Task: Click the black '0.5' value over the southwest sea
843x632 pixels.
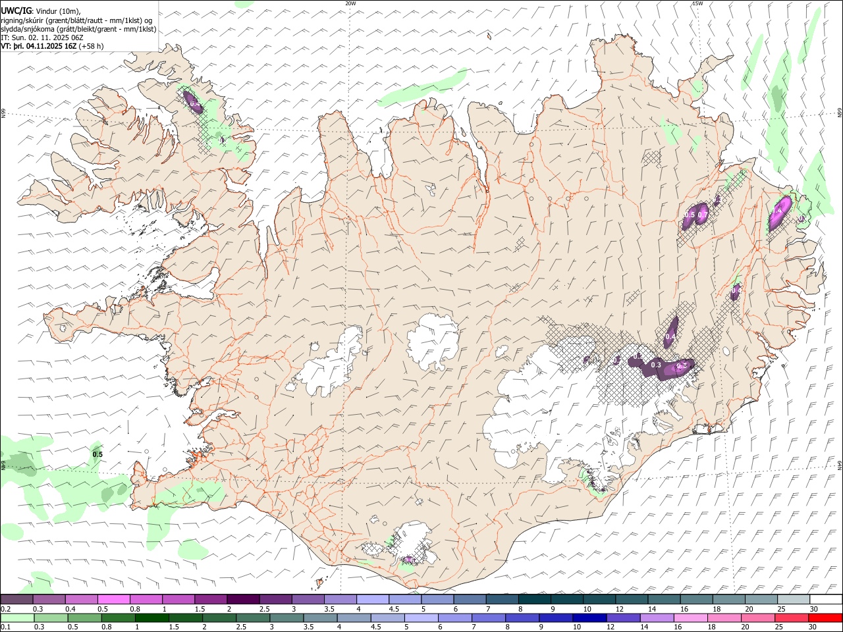Action: click(97, 454)
